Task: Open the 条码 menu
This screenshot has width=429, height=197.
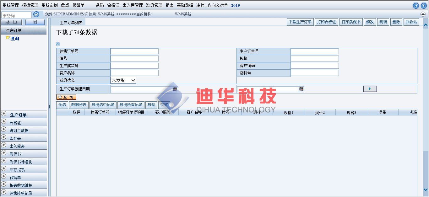Action: pos(100,5)
